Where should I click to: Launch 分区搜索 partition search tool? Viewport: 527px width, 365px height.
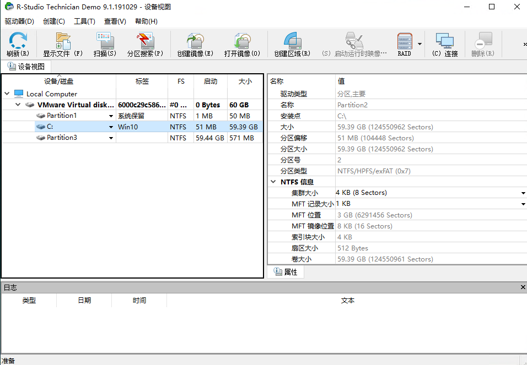pyautogui.click(x=145, y=45)
